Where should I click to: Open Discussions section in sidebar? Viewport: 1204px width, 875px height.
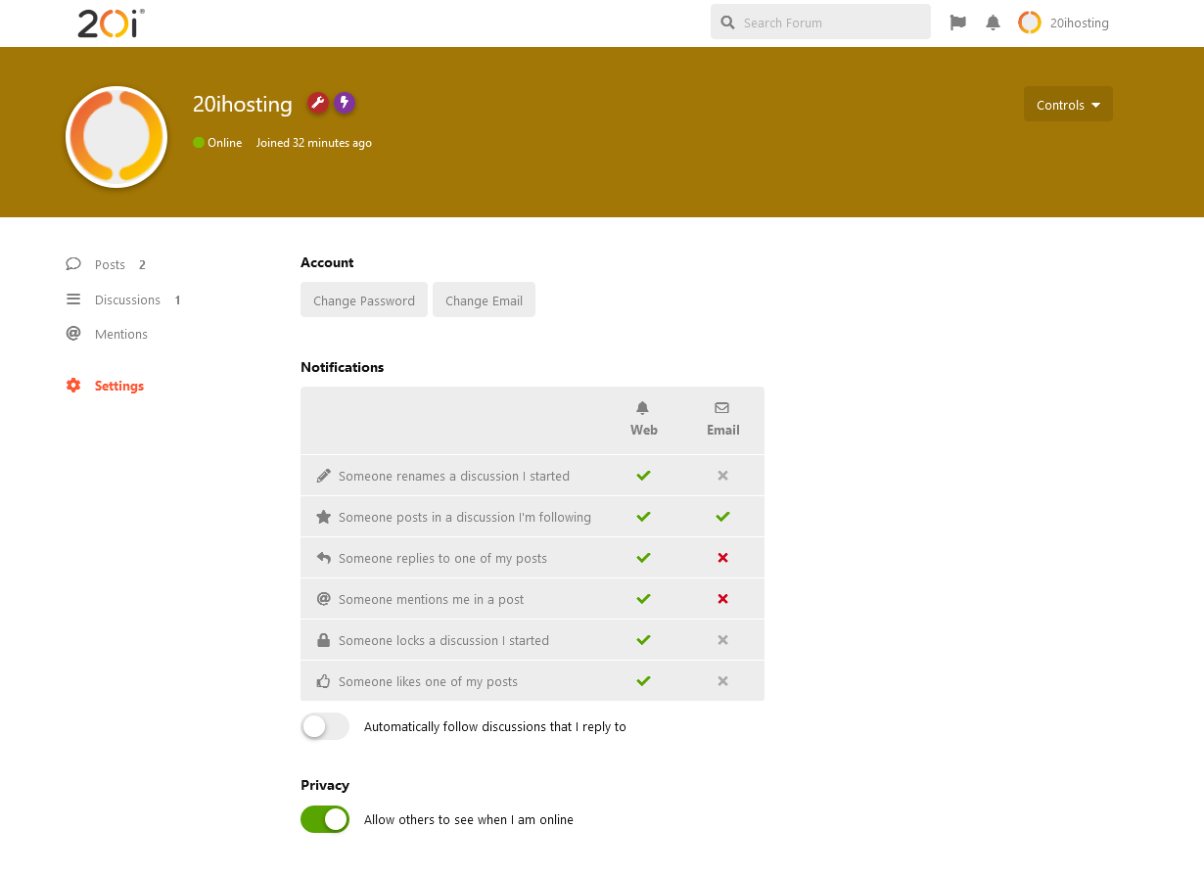pos(123,299)
